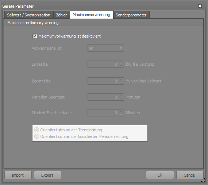This screenshot has height=185, width=208.
Task: Open the Sonderparameter tab
Action: pos(131,15)
